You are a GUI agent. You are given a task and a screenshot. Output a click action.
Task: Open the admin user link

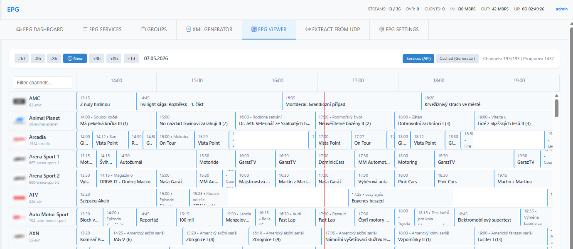point(562,9)
